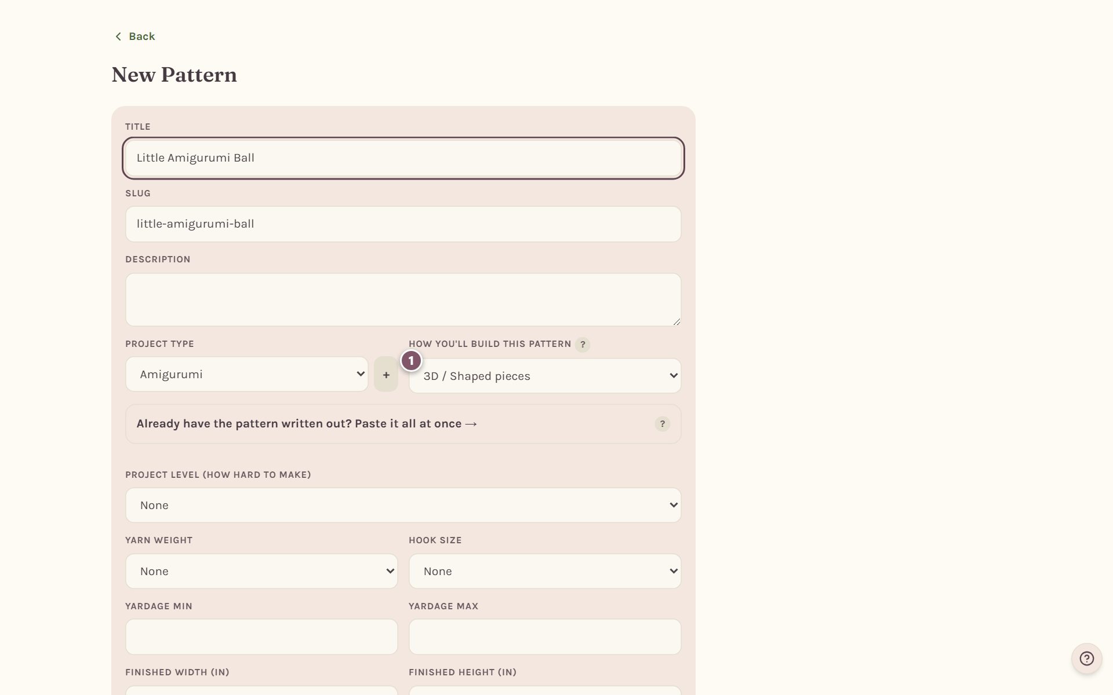Focus the Title field with Little Amigurumi Ball
The width and height of the screenshot is (1113, 695).
click(403, 158)
